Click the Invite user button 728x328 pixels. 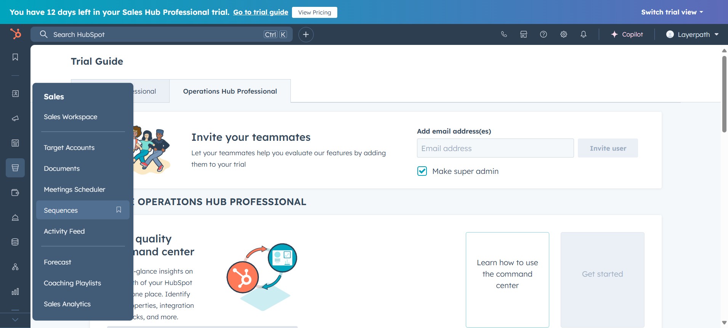click(x=608, y=148)
